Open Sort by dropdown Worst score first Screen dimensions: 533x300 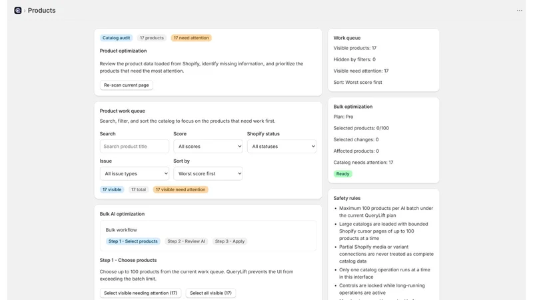click(x=208, y=173)
